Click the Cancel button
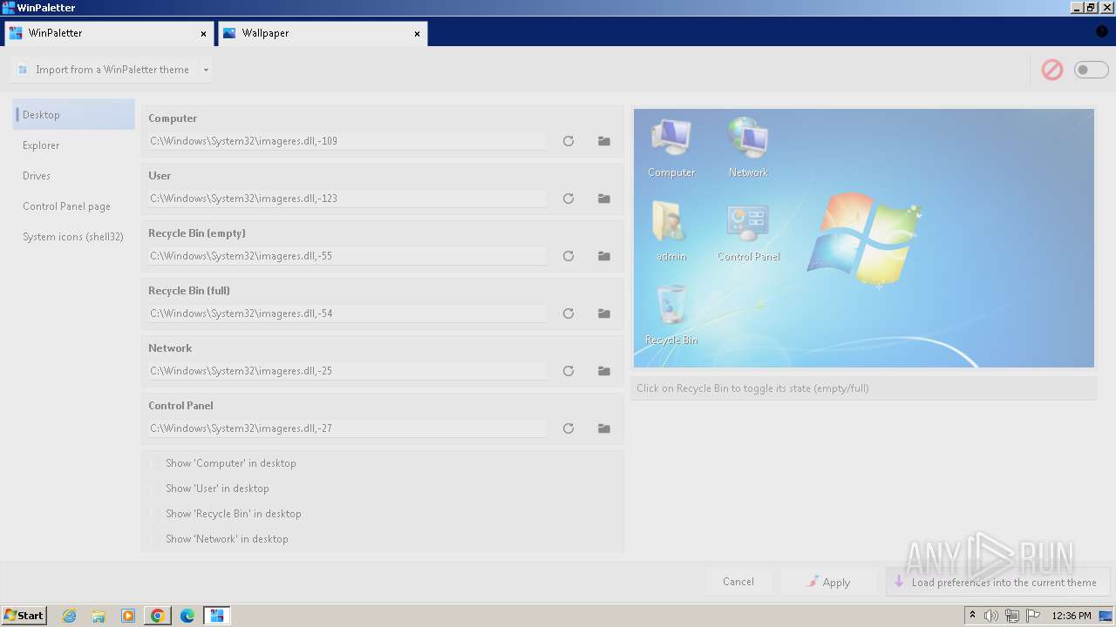 pos(738,582)
